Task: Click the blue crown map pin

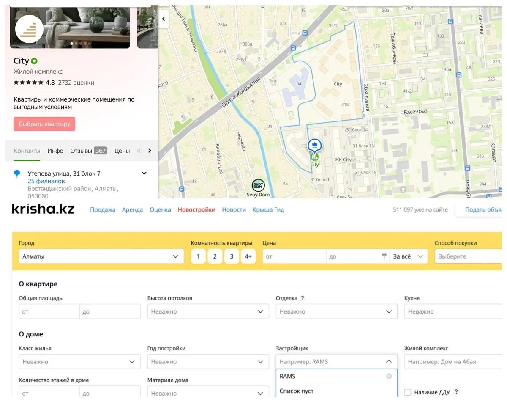Action: click(315, 145)
